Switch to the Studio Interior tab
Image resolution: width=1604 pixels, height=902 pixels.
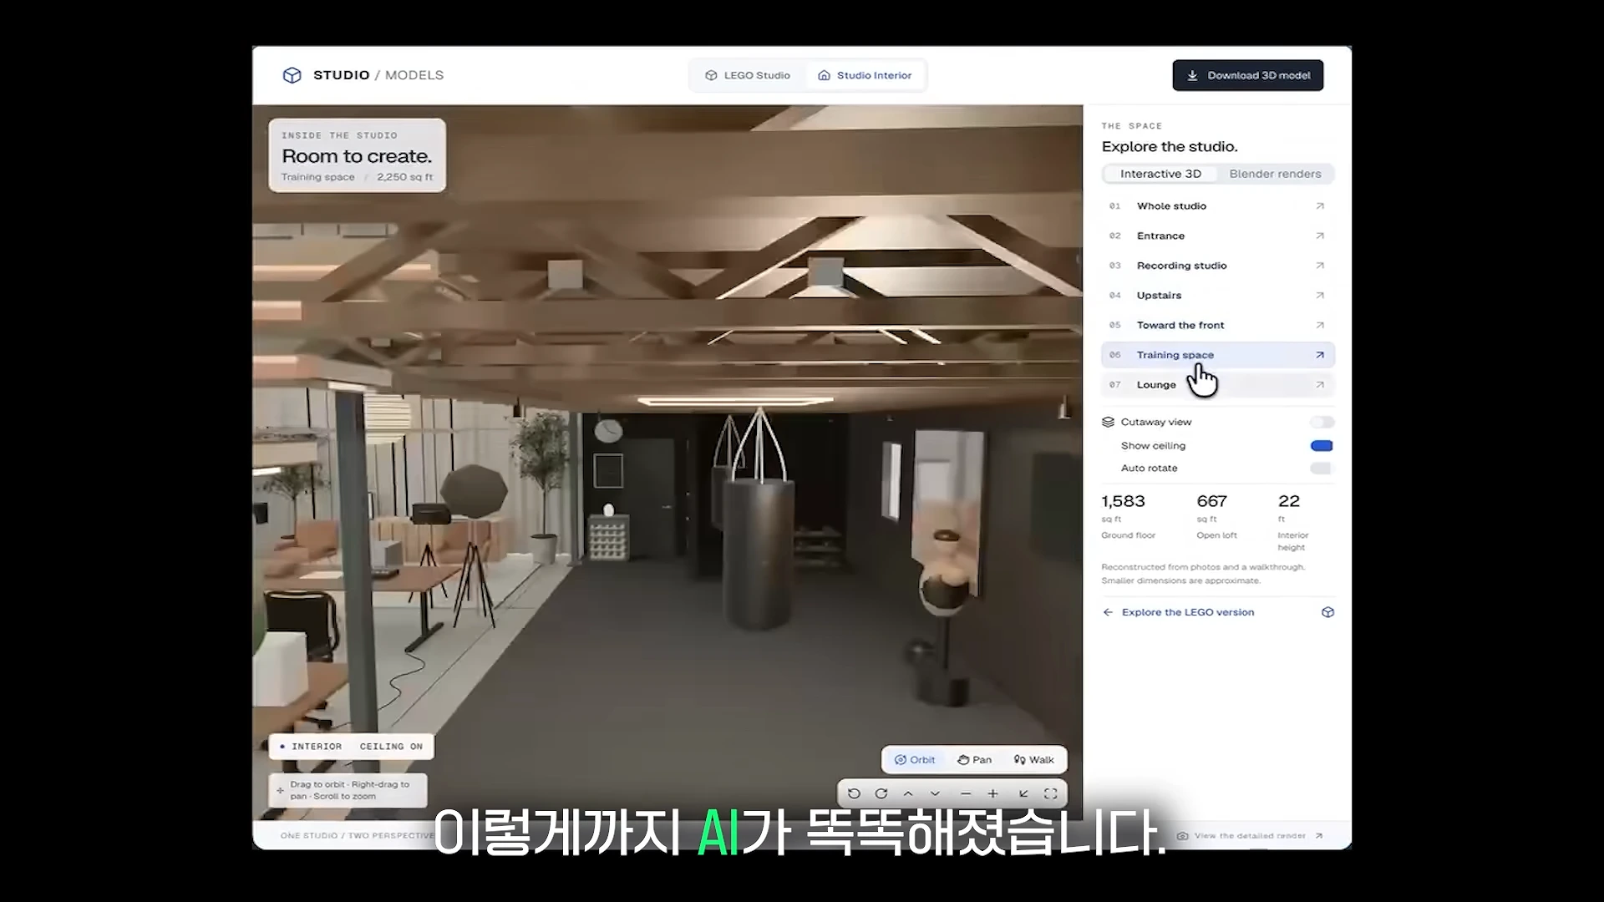coord(865,75)
